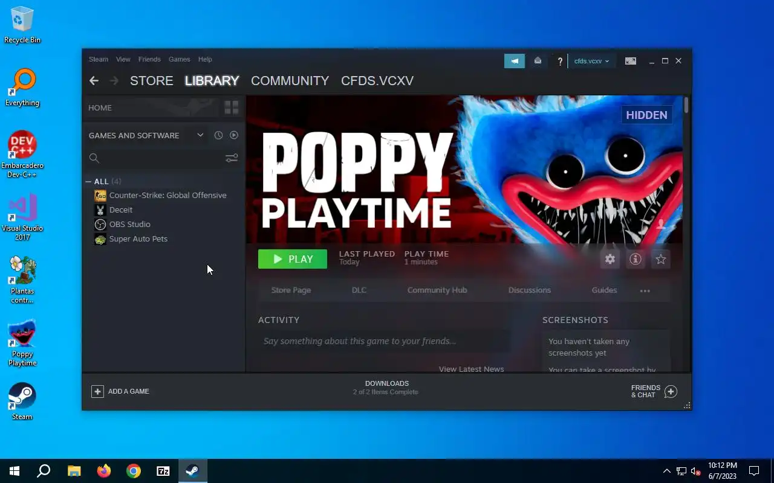Click the library search magnifier icon

(x=94, y=158)
